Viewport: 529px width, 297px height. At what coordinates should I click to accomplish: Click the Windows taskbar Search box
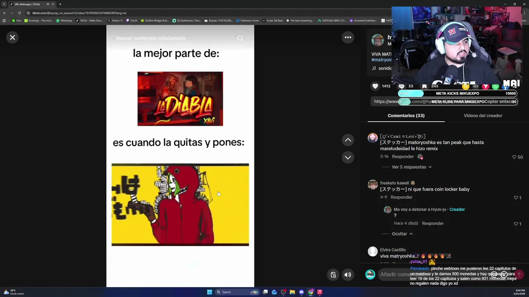point(237,292)
